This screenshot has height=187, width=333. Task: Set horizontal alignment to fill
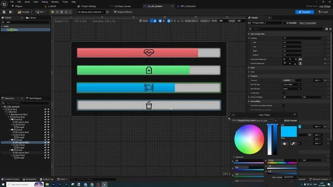click(300, 59)
